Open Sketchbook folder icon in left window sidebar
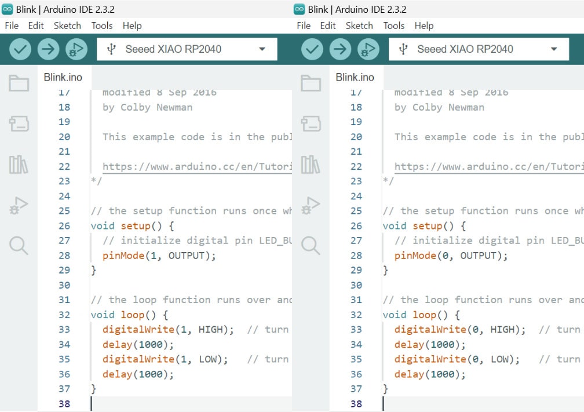The width and height of the screenshot is (584, 412). click(19, 83)
